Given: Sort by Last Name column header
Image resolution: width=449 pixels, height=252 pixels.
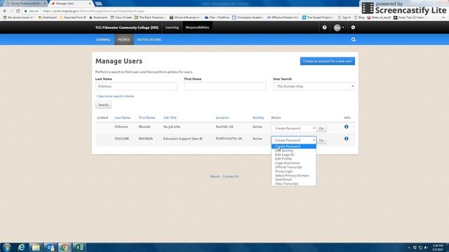Looking at the screenshot, I should (123, 118).
